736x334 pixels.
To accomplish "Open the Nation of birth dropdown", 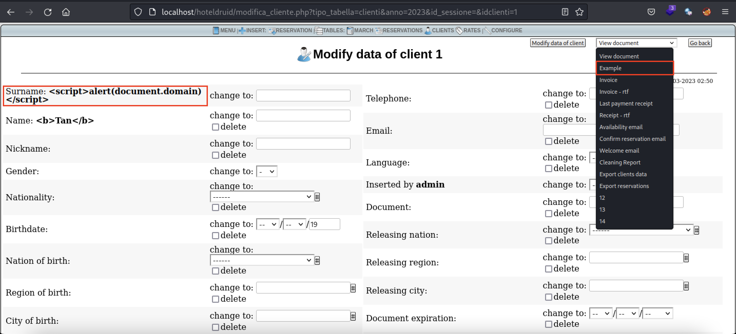I will click(262, 260).
